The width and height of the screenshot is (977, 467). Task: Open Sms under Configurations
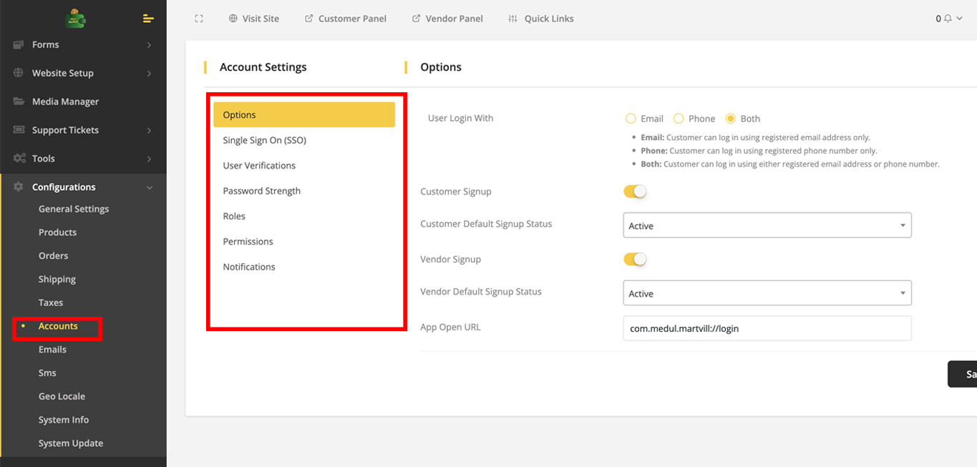(47, 373)
